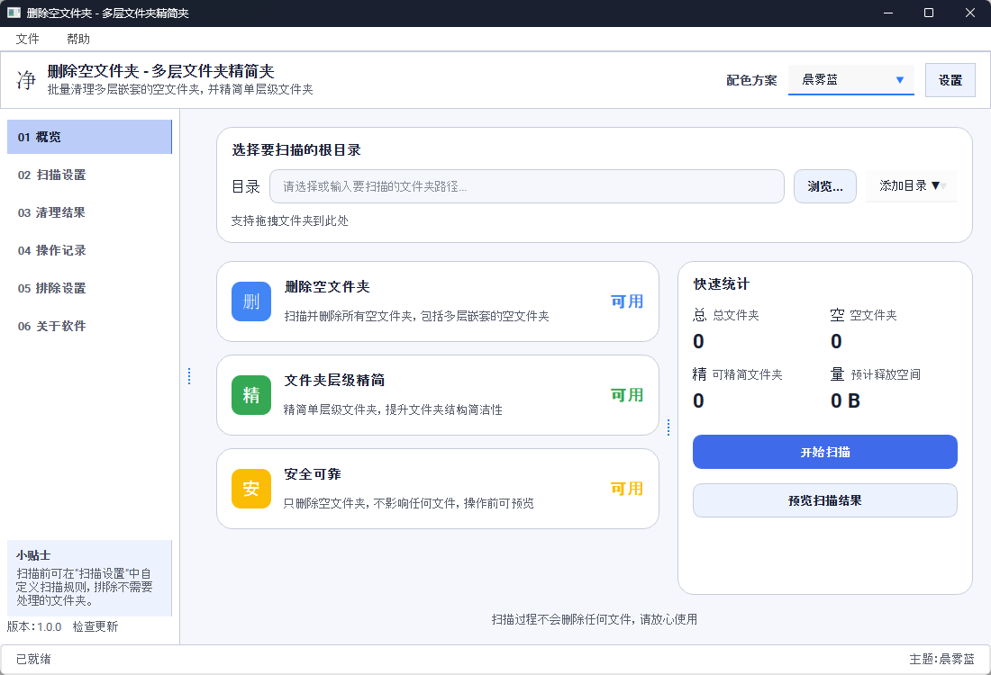
Task: Click the 删除空文件夹 feature card title
Action: coord(327,287)
